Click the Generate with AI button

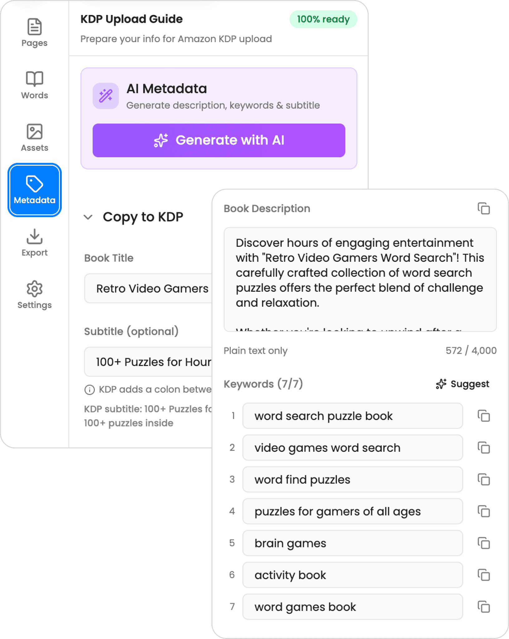point(219,140)
